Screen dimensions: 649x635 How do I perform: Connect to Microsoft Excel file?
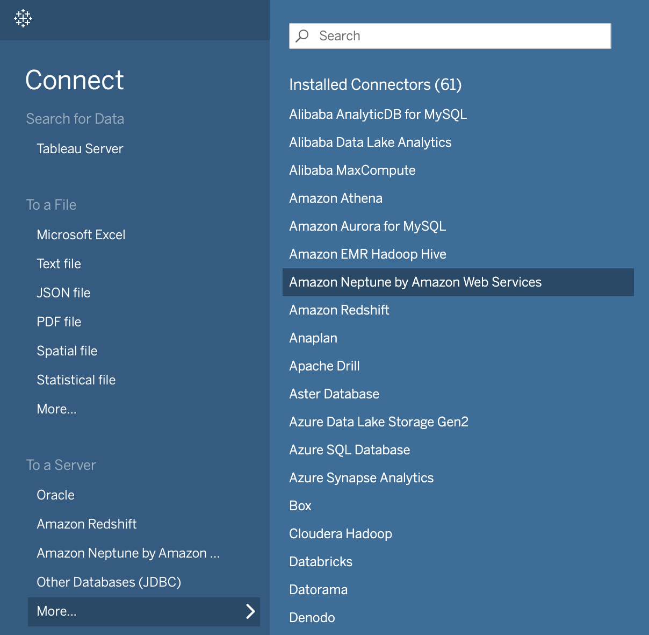pos(81,235)
